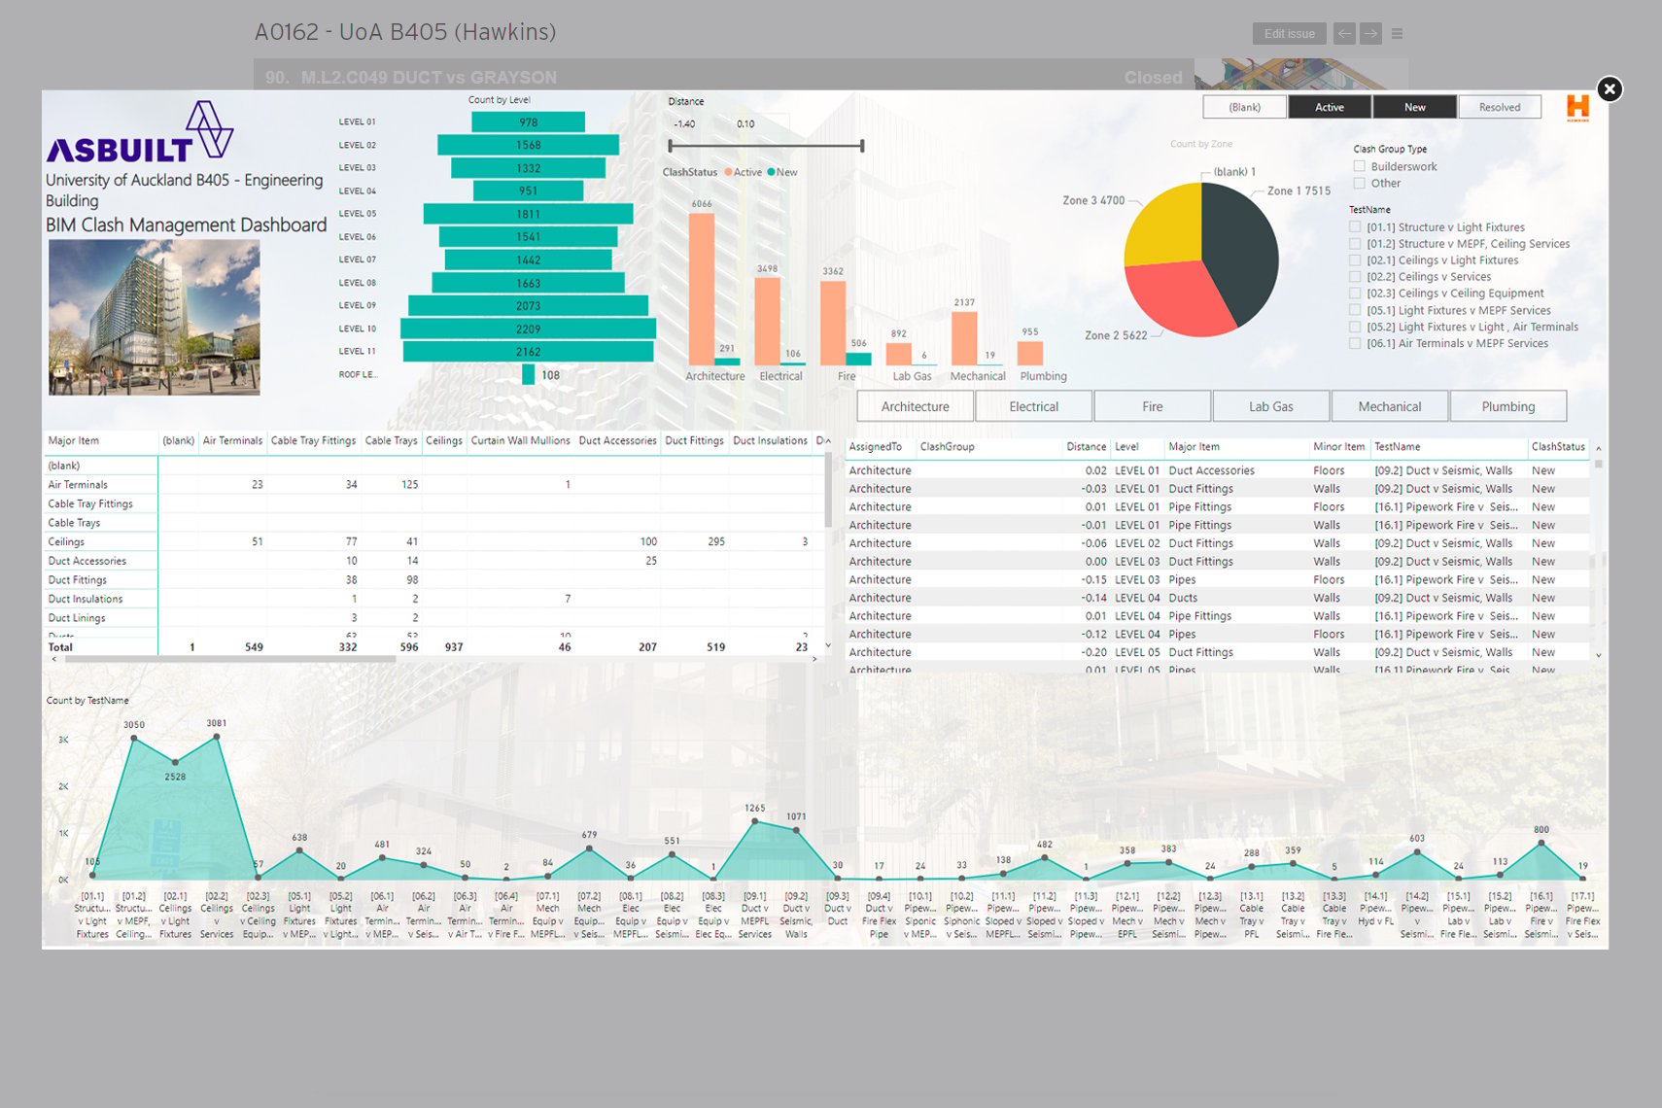
Task: Click the Asbuilt logo
Action: [x=140, y=132]
